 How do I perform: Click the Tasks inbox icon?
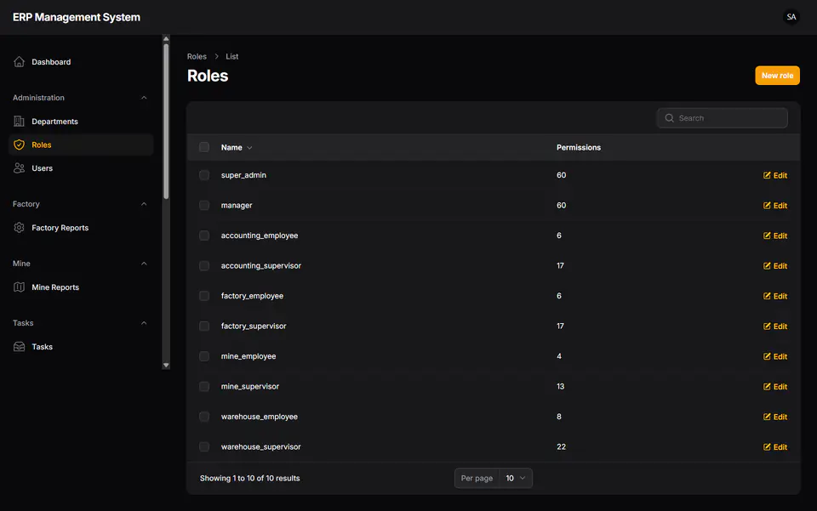20,347
